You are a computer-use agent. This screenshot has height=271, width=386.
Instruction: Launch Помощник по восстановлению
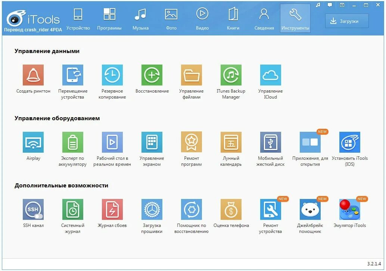coord(191,209)
